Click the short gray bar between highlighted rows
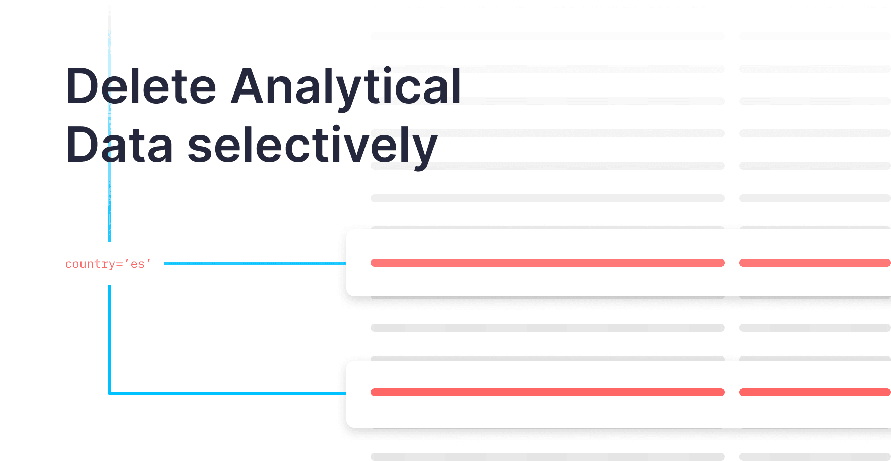The height and width of the screenshot is (461, 891). [814, 328]
